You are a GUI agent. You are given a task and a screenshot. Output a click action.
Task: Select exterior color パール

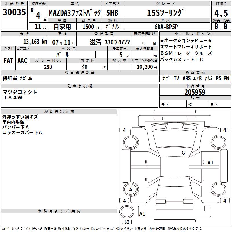[62, 55]
